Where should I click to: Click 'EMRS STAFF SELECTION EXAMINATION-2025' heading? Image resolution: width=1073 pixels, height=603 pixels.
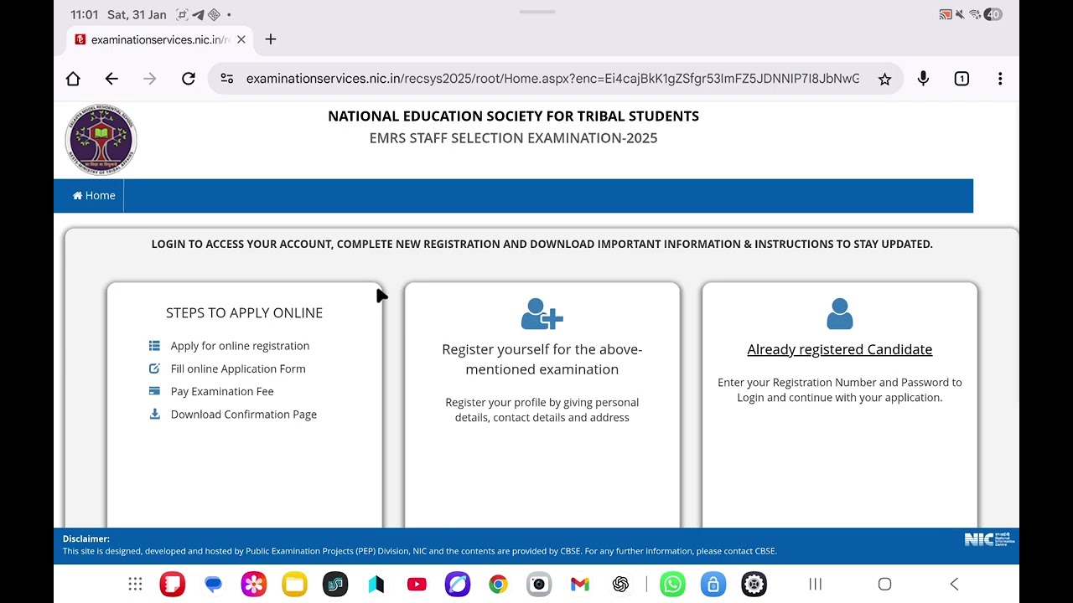513,138
